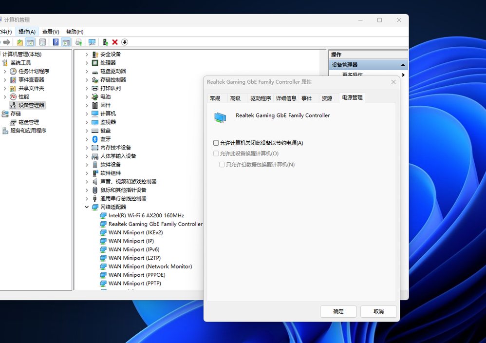
Task: Expand the 电池 category
Action: 87,97
